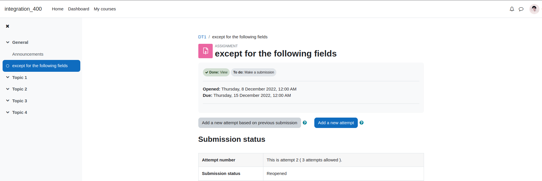Image resolution: width=542 pixels, height=181 pixels.
Task: Open My courses in the navbar
Action: [105, 9]
